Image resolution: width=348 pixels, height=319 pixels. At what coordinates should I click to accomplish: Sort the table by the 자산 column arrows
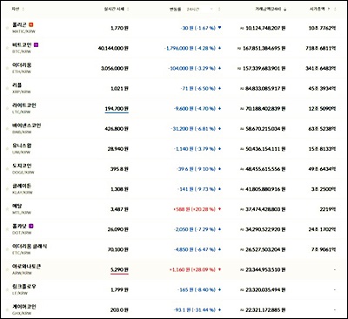[23, 10]
